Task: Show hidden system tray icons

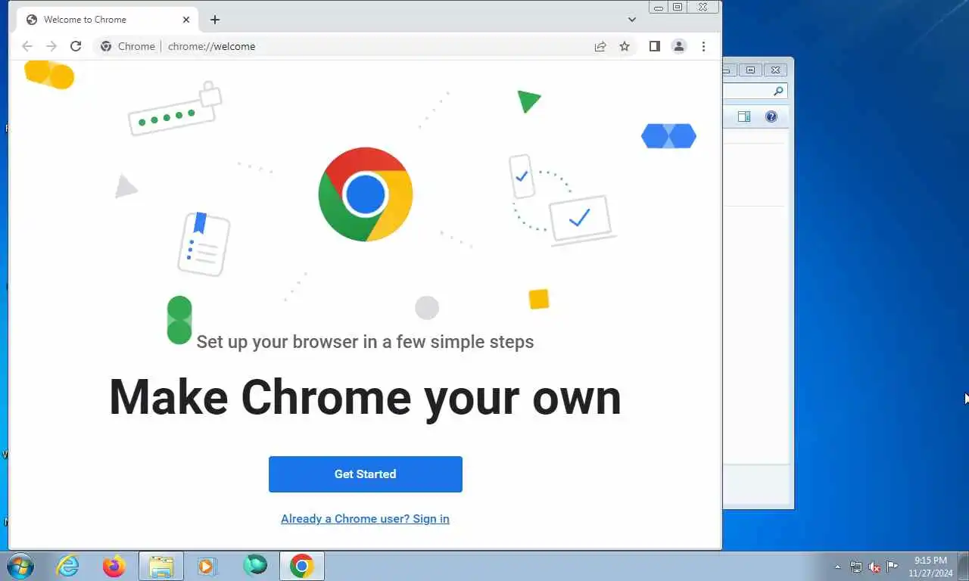Action: tap(837, 567)
